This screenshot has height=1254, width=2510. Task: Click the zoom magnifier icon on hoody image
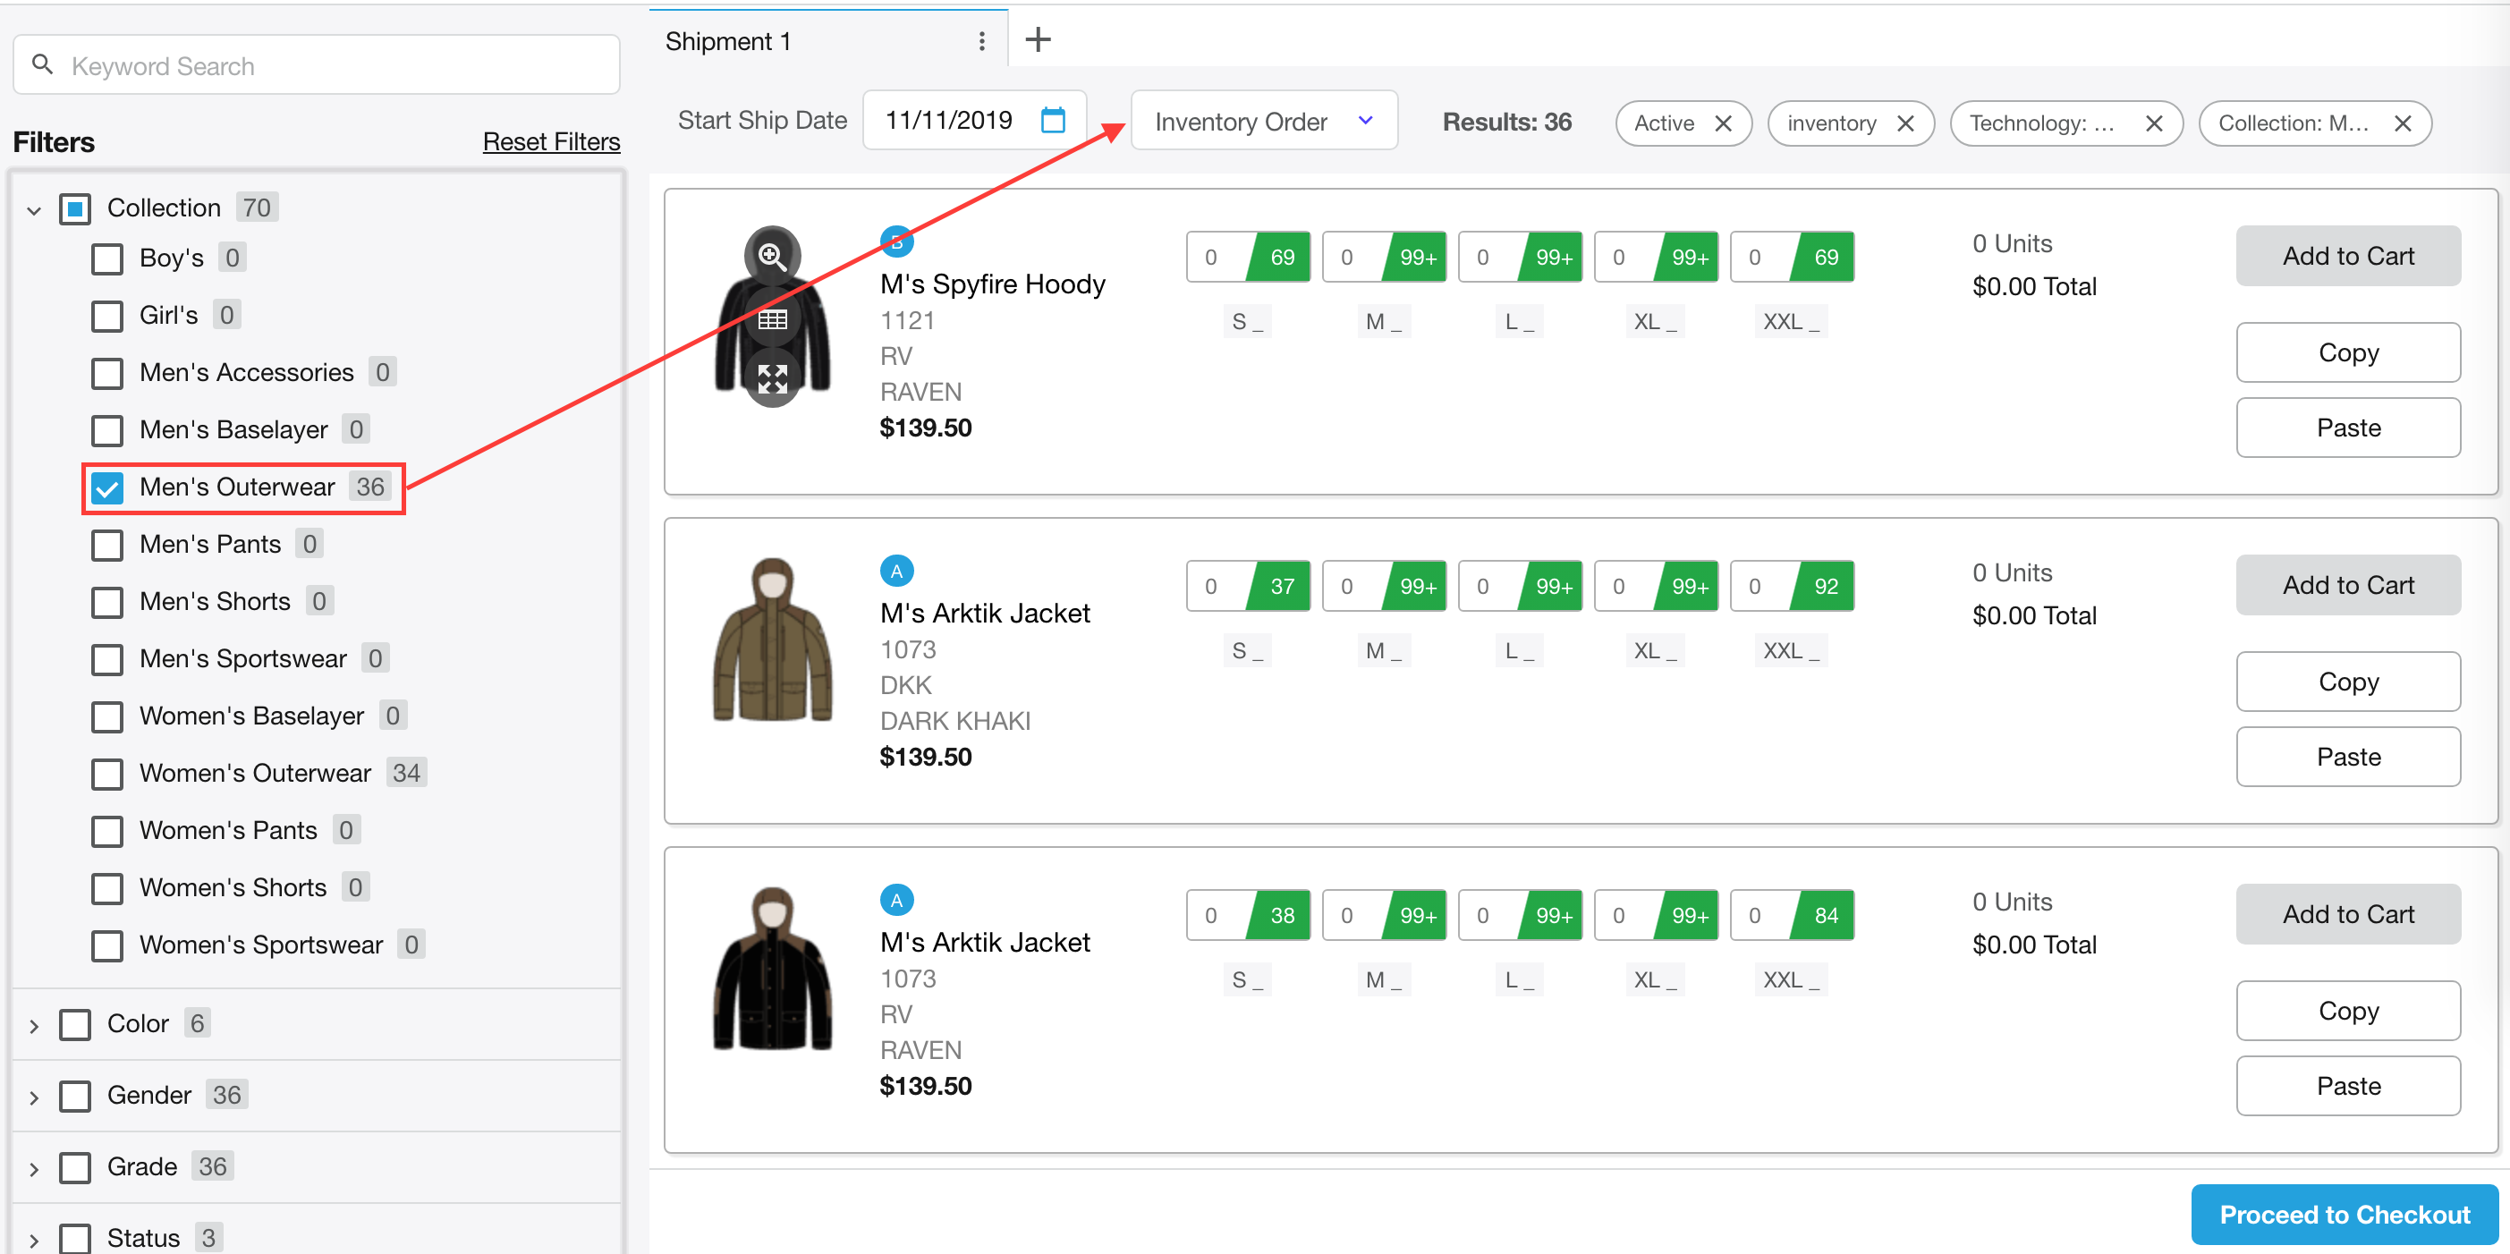coord(772,257)
